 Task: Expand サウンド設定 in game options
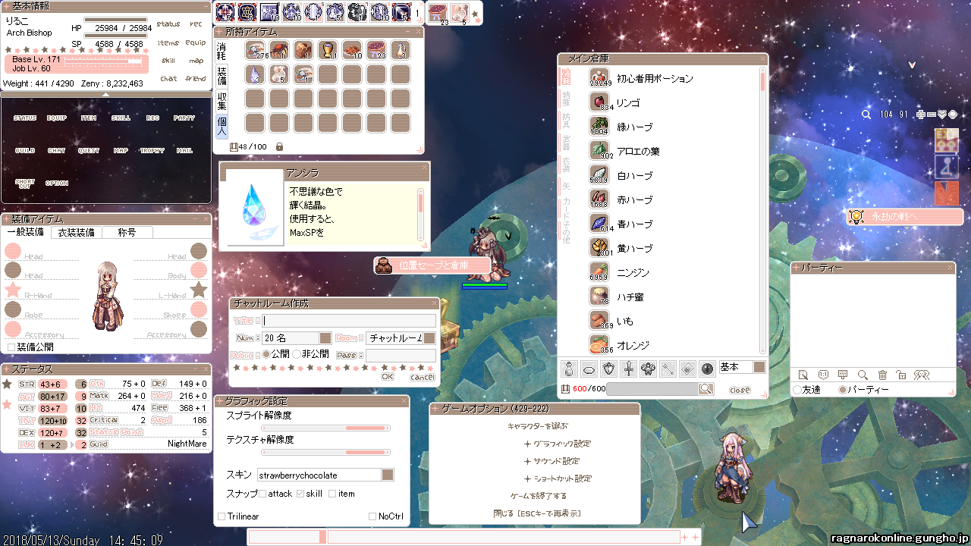tap(551, 461)
